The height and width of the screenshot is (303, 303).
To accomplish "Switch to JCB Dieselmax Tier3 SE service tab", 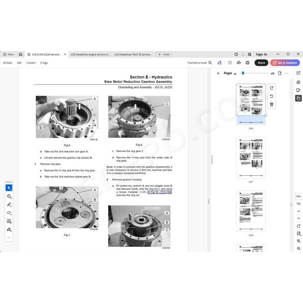I will tap(133, 55).
